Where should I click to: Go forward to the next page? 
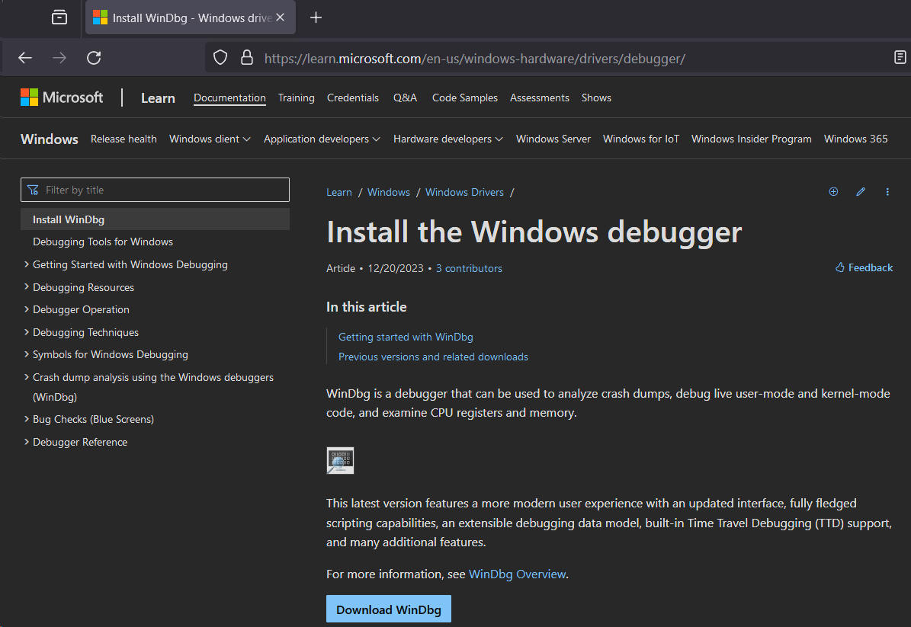click(59, 57)
